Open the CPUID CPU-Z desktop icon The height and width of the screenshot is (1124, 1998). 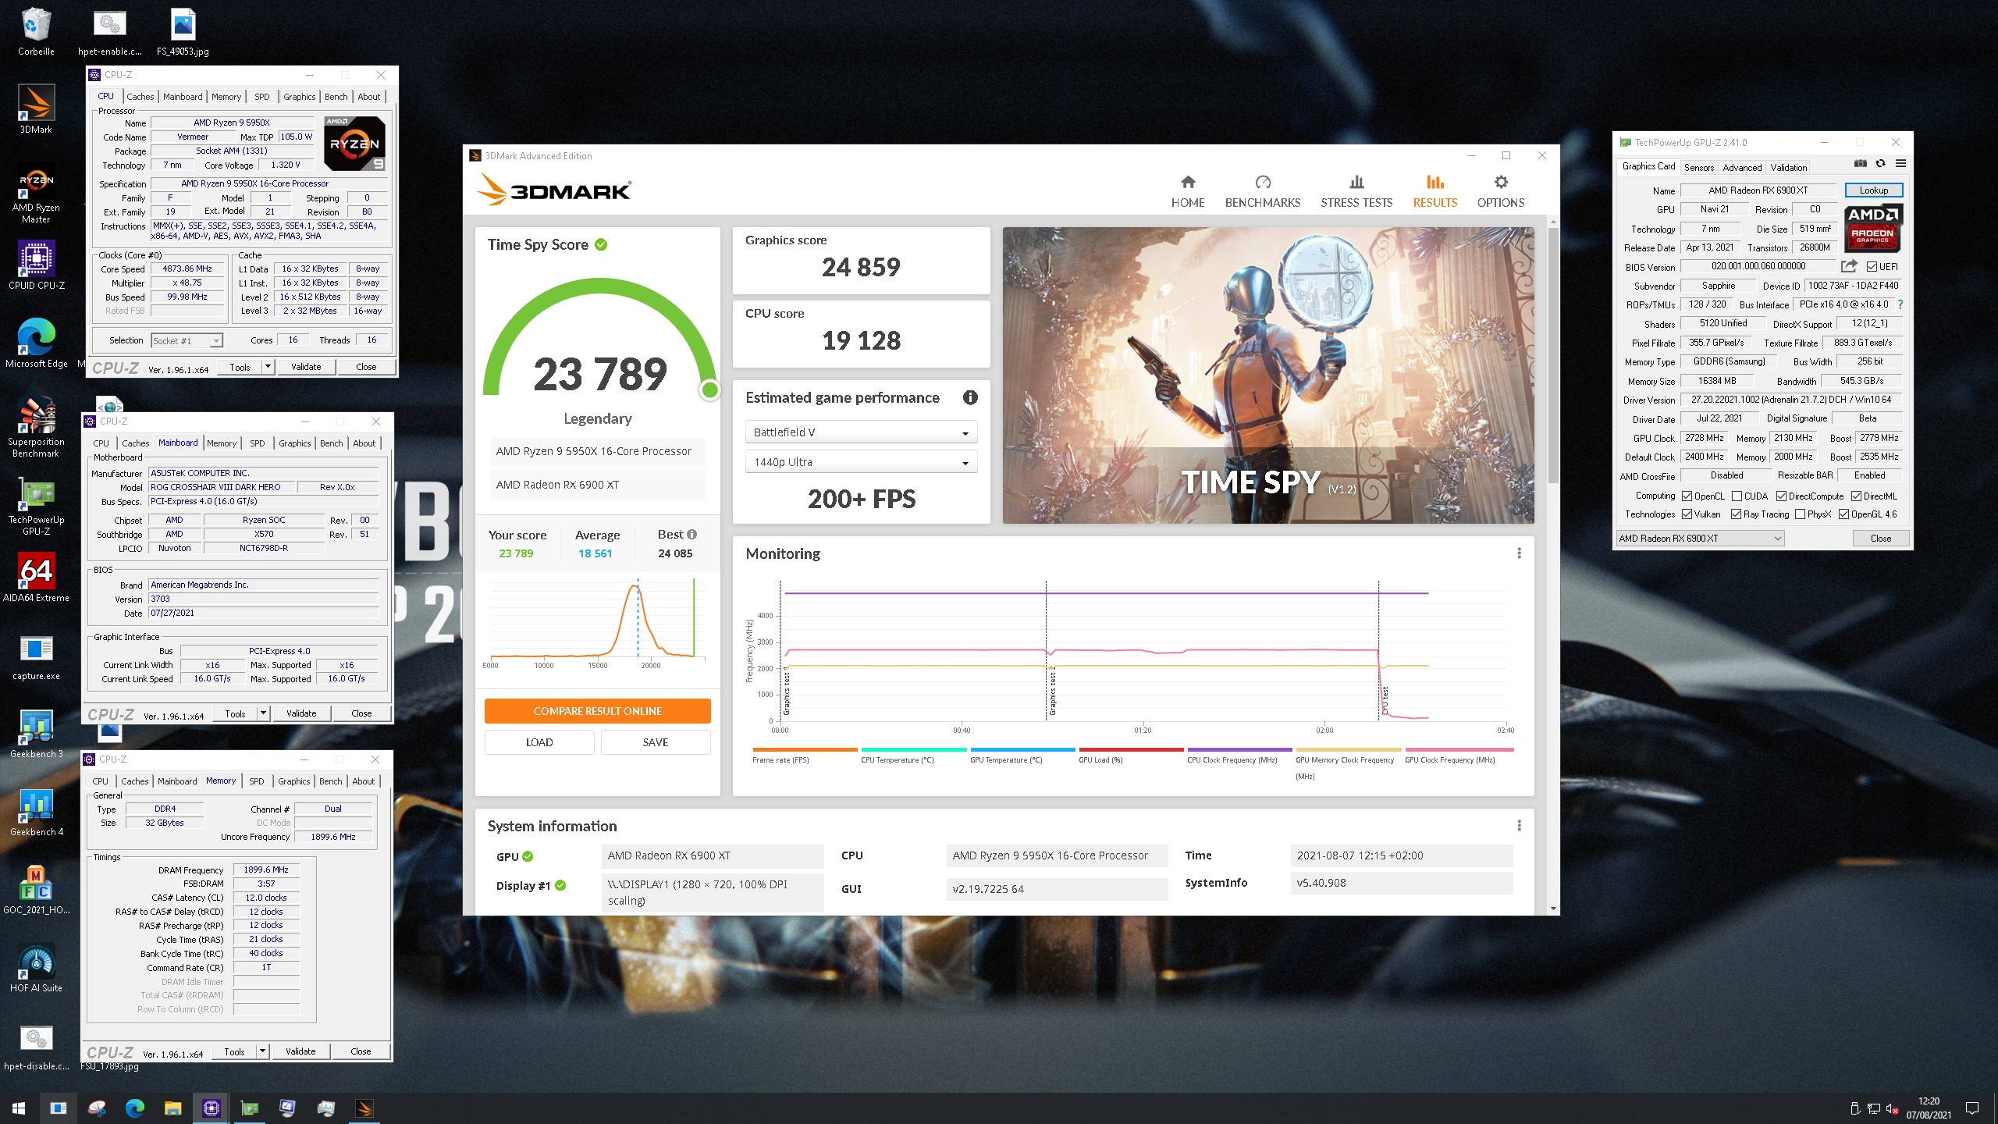pyautogui.click(x=36, y=265)
